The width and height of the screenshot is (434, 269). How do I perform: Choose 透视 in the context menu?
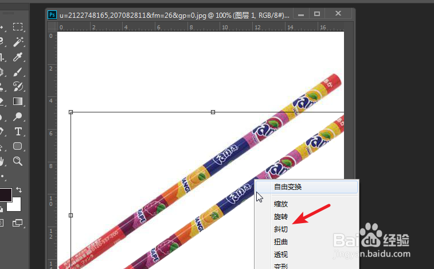281,254
